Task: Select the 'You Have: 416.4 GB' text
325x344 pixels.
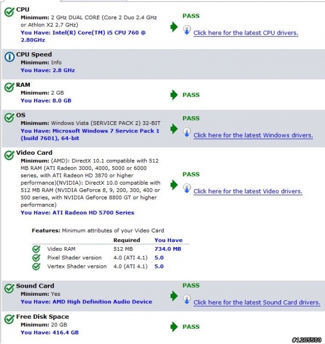Action: (49, 333)
